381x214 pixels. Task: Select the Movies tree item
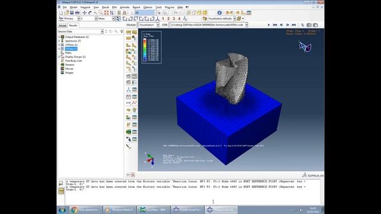point(69,69)
